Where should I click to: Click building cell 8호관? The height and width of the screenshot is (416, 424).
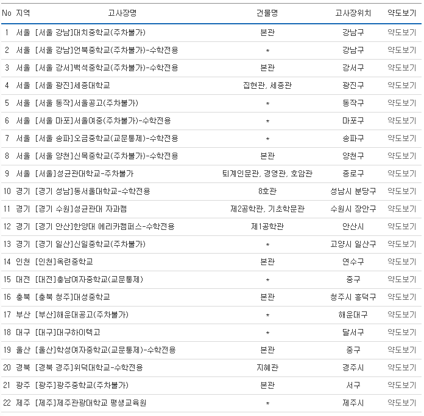267,192
